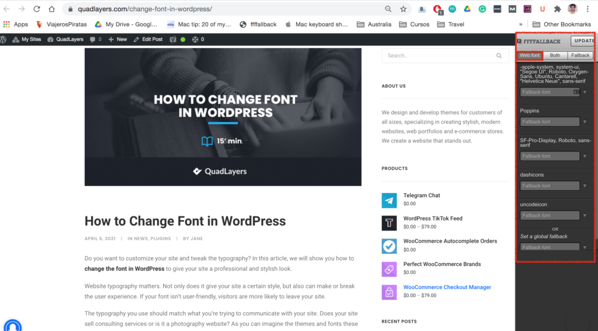Click the JANE author link
598x331 pixels.
196,239
